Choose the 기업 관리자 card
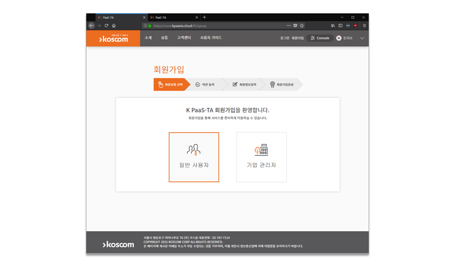 pos(261,157)
